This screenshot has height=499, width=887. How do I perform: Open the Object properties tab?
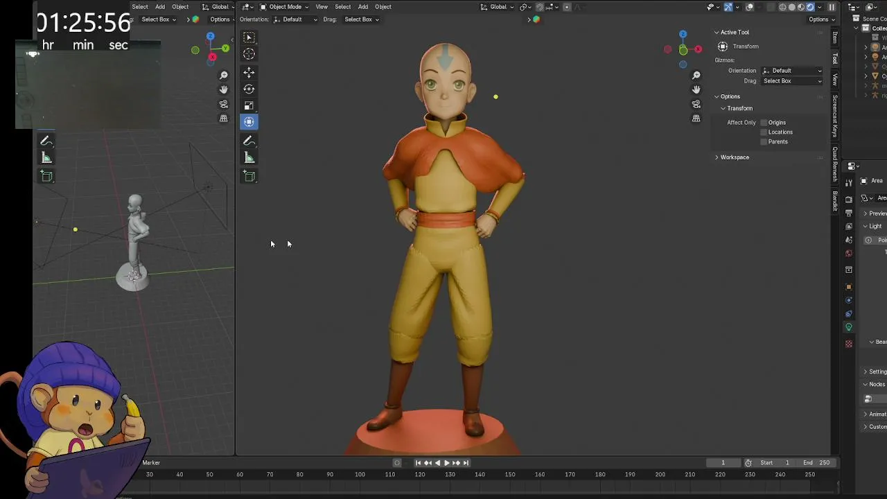(x=849, y=287)
